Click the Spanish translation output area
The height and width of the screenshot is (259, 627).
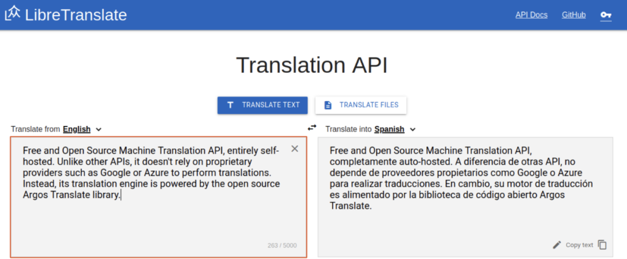466,197
